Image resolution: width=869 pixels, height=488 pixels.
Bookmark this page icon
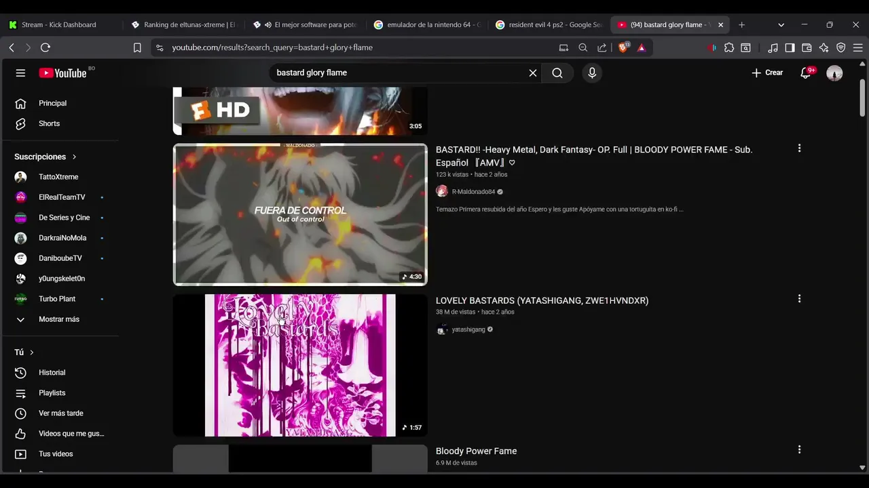(x=137, y=47)
